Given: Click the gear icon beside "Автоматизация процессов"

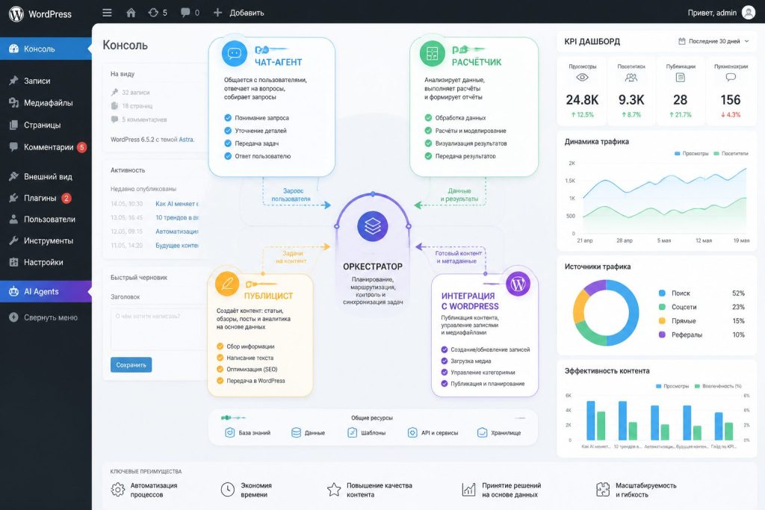Looking at the screenshot, I should tap(117, 490).
